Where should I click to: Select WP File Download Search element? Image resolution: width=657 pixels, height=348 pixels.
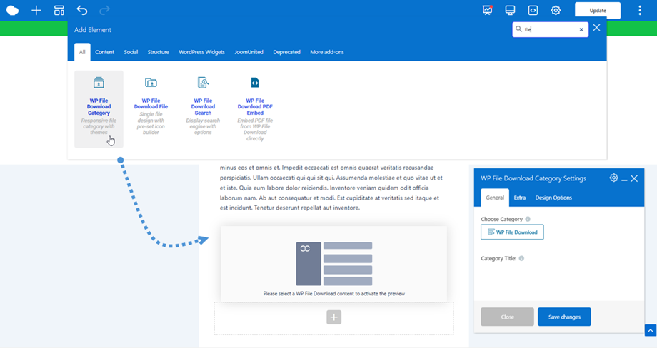203,106
